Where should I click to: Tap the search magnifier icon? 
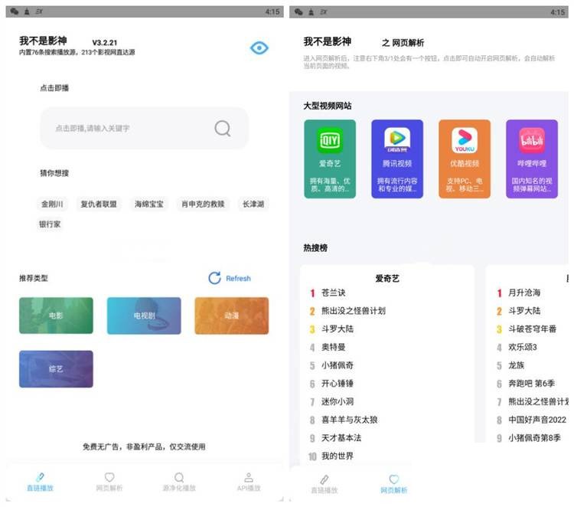click(x=223, y=128)
